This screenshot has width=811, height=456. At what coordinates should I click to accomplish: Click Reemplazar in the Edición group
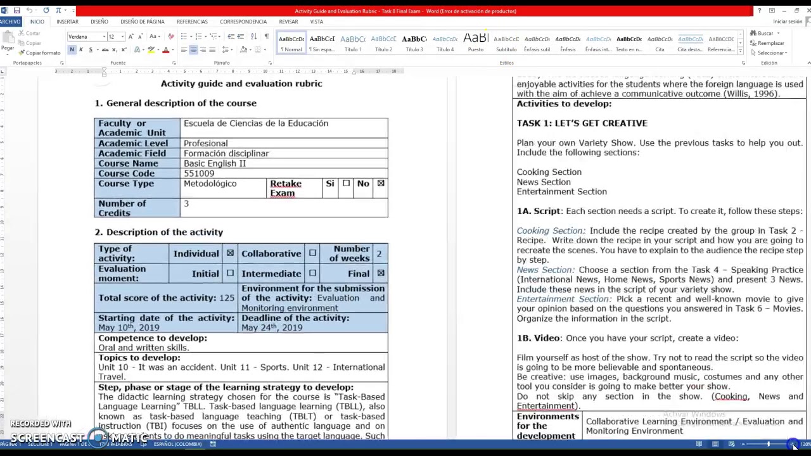click(767, 43)
